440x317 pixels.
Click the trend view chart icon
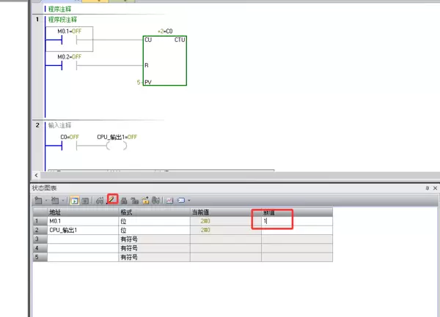tap(169, 200)
